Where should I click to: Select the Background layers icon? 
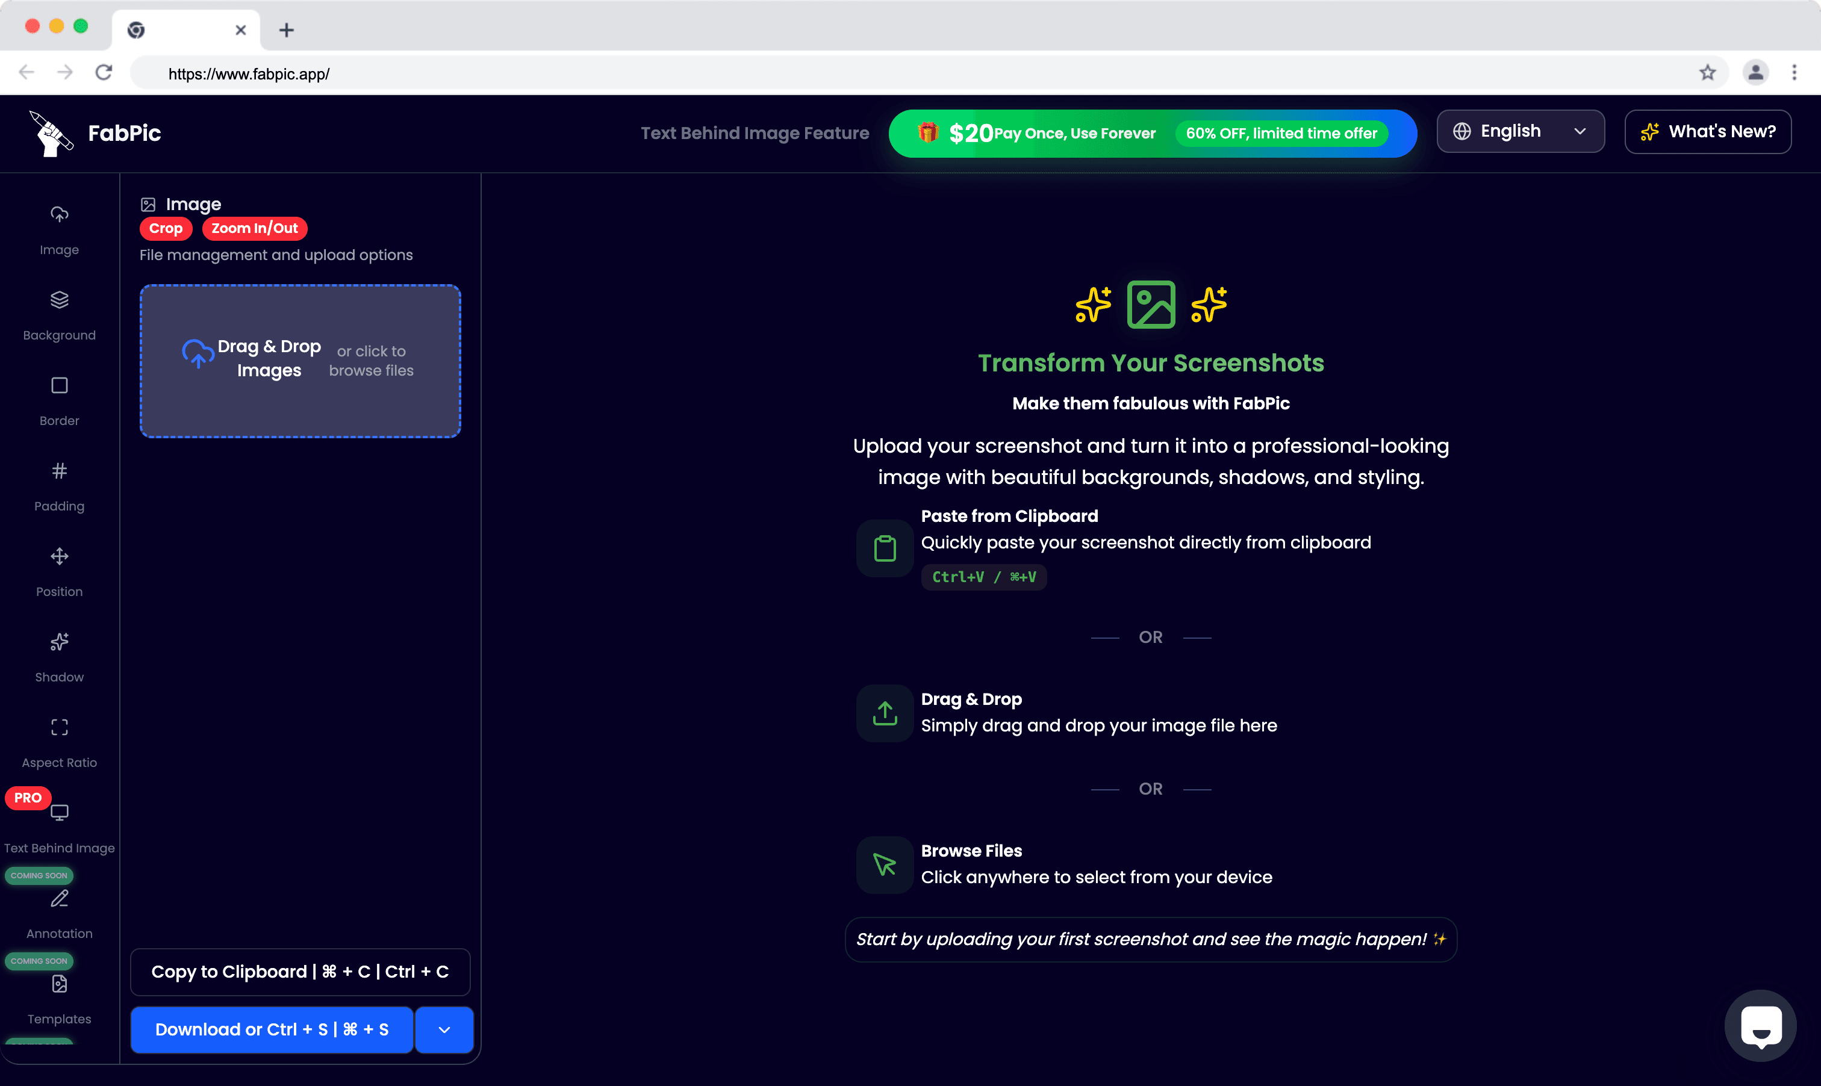pyautogui.click(x=59, y=300)
